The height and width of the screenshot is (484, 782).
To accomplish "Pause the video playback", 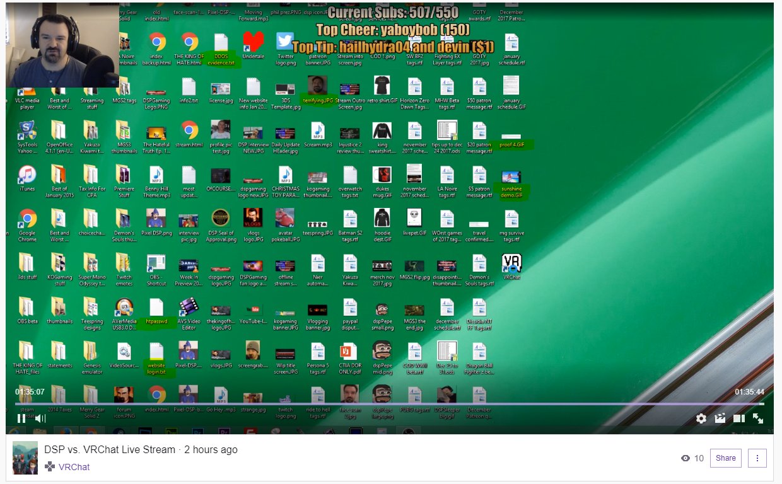I will (21, 418).
